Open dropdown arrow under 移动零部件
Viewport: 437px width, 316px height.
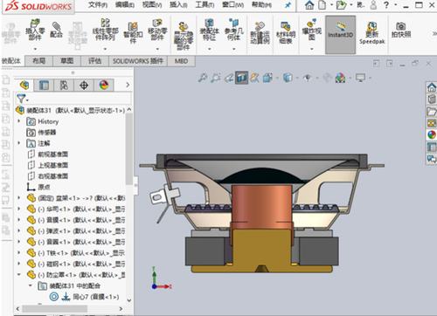pyautogui.click(x=157, y=49)
